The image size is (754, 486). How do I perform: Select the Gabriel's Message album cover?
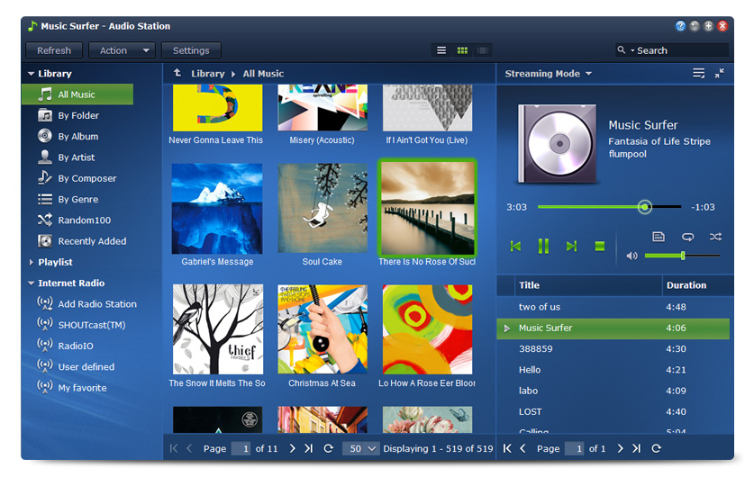tap(217, 209)
